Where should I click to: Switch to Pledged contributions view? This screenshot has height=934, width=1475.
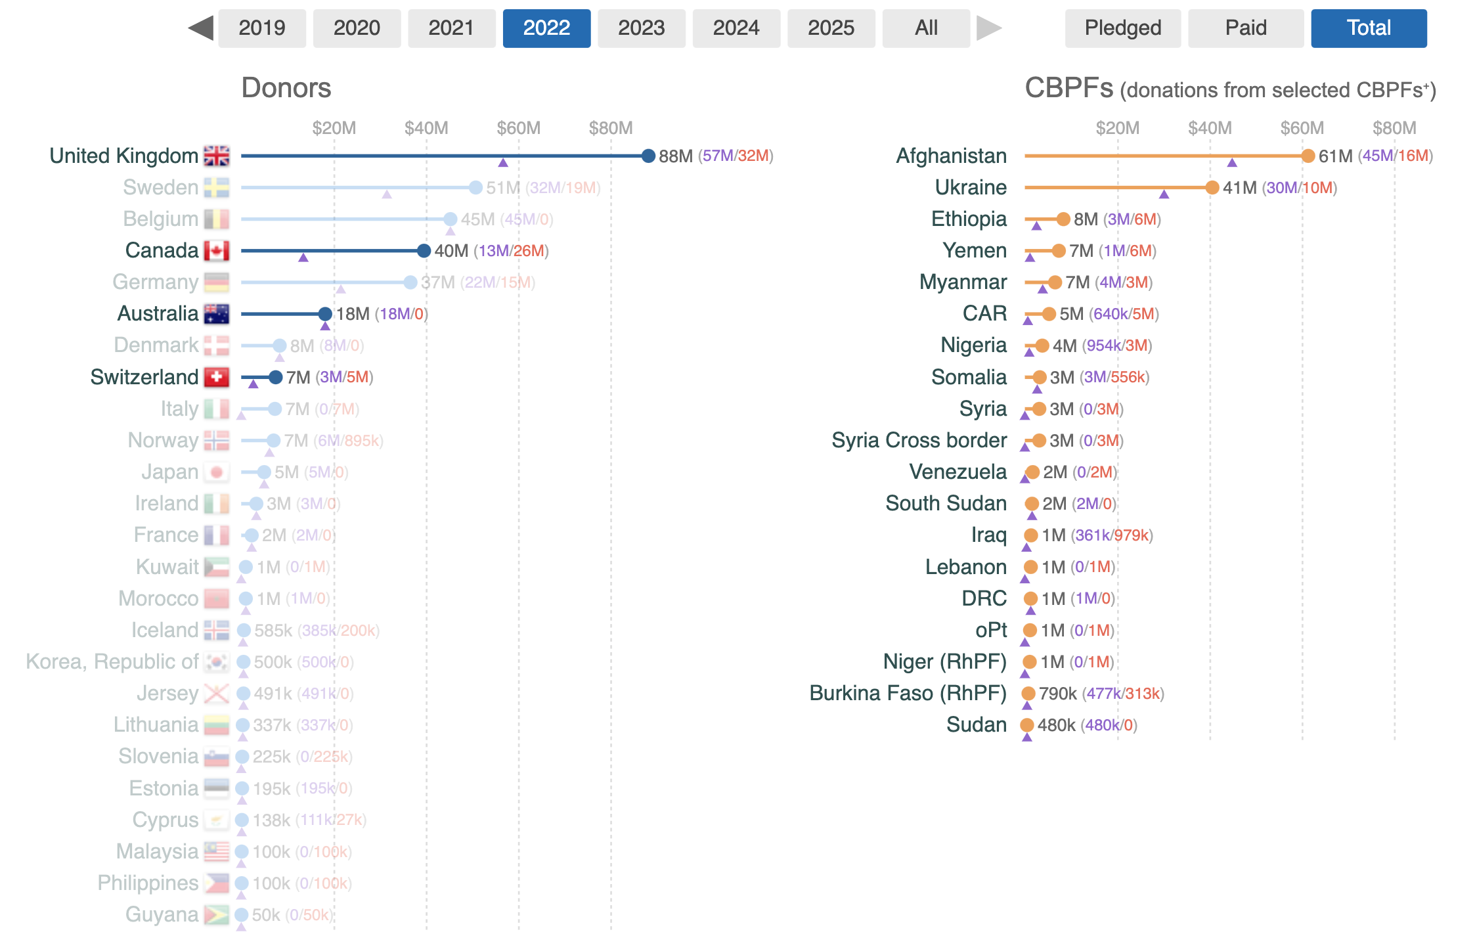[1122, 28]
